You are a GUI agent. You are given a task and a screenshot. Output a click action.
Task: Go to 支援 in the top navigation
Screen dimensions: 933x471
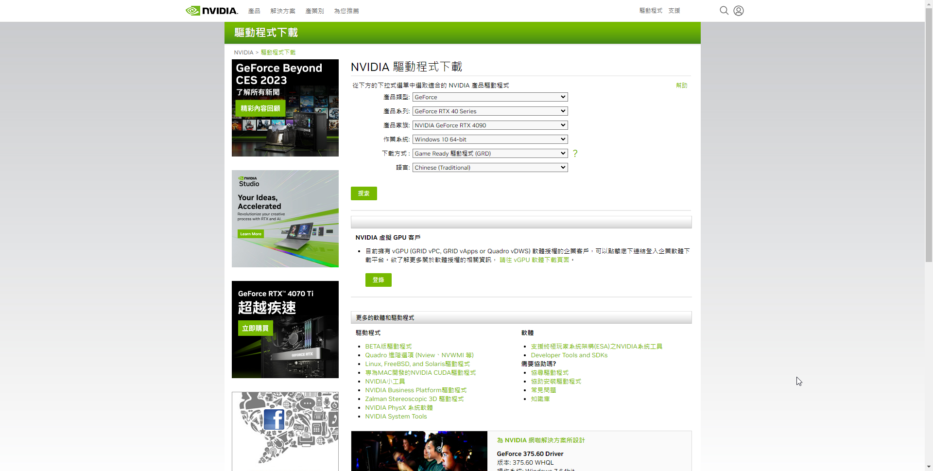pos(674,11)
